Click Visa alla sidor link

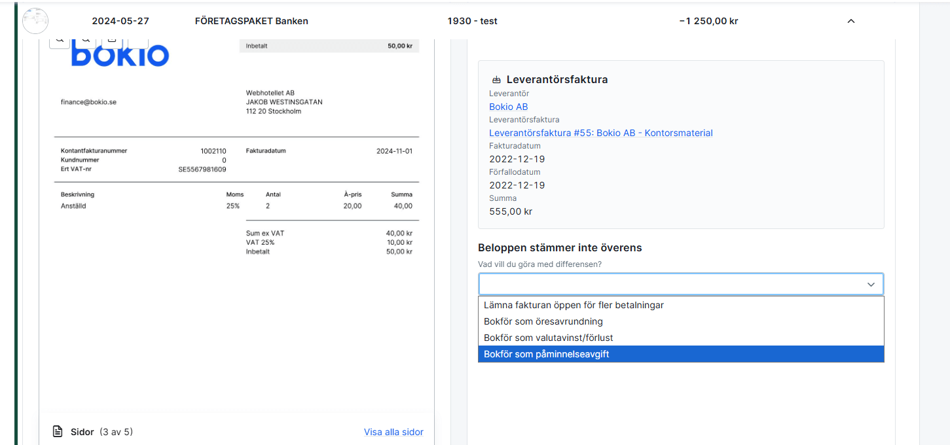point(393,432)
